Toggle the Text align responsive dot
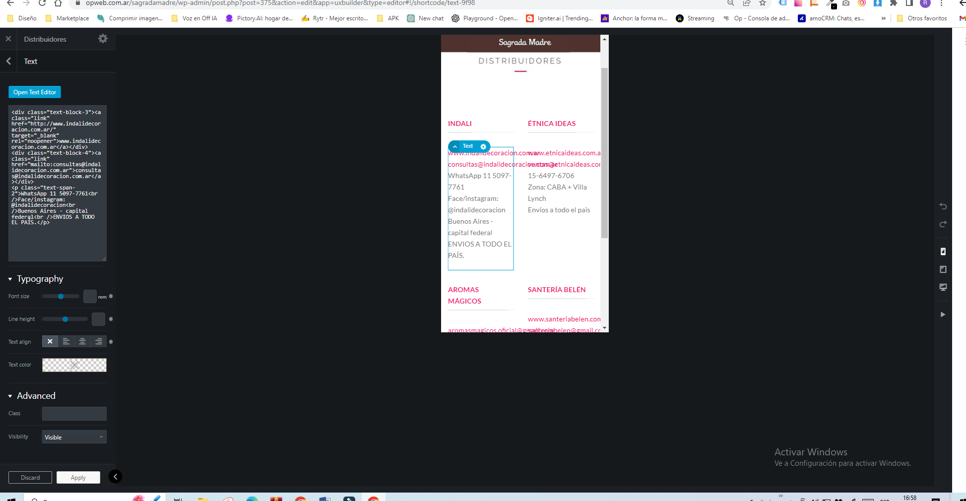 111,342
